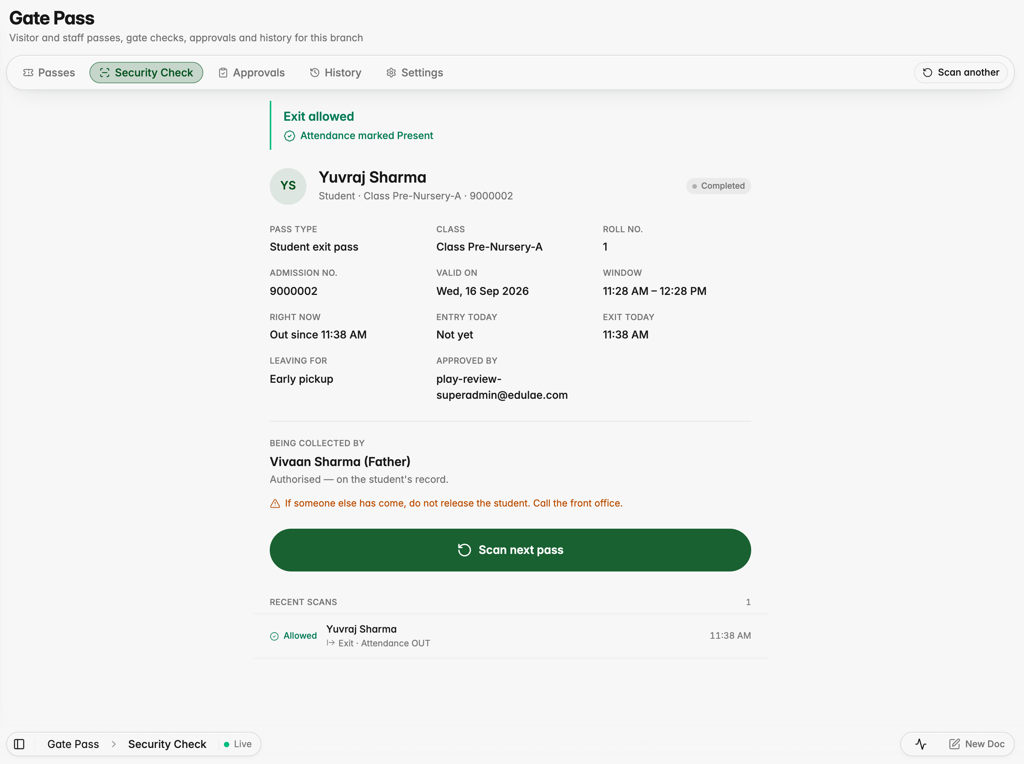The width and height of the screenshot is (1024, 764).
Task: Select the Security Check tab
Action: [146, 73]
